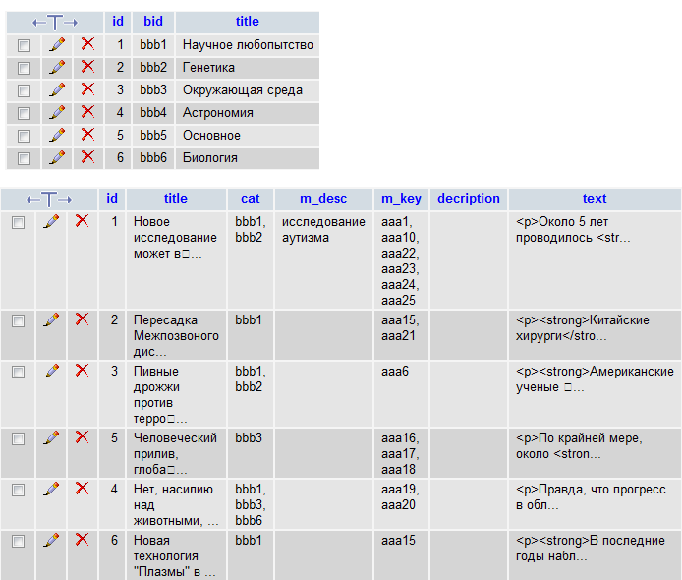The height and width of the screenshot is (580, 682).
Task: Sort articles by m_desc column
Action: [x=323, y=199]
